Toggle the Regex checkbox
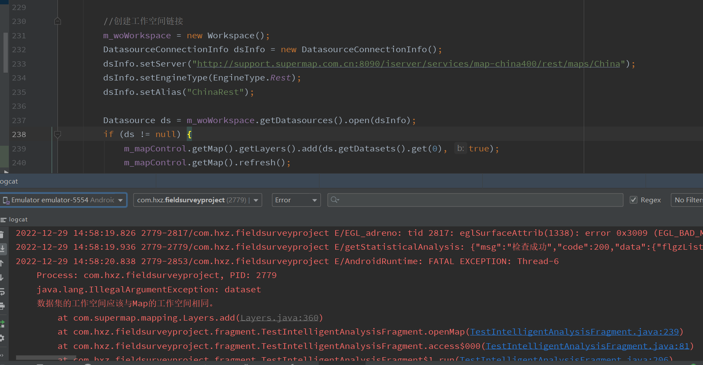 coord(634,200)
